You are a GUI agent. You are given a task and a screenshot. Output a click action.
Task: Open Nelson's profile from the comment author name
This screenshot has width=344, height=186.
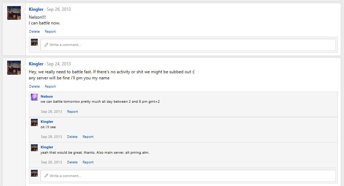47,97
